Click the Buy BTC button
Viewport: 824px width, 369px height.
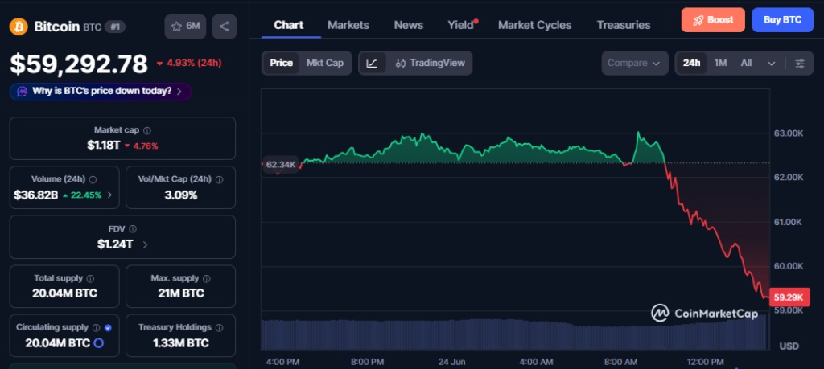[x=782, y=20]
